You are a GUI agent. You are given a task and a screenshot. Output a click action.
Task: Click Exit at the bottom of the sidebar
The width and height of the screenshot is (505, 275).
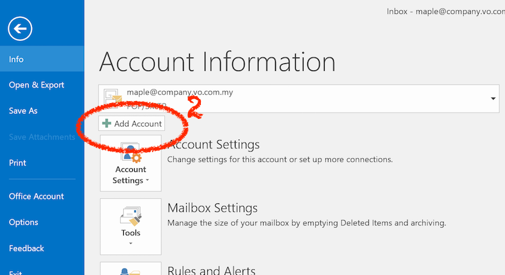16,272
